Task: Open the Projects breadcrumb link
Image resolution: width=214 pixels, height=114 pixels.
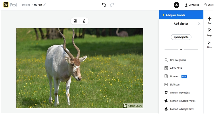Action: click(x=26, y=5)
